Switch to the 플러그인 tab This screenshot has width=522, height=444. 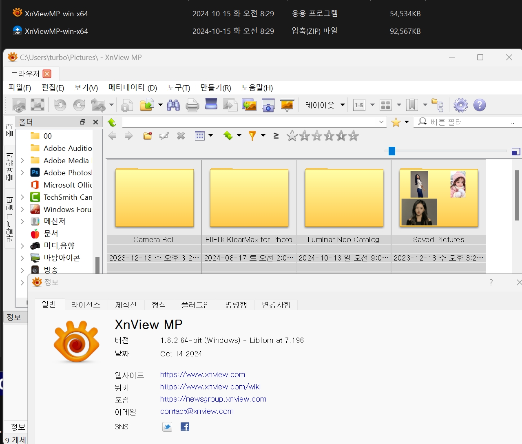pos(195,305)
